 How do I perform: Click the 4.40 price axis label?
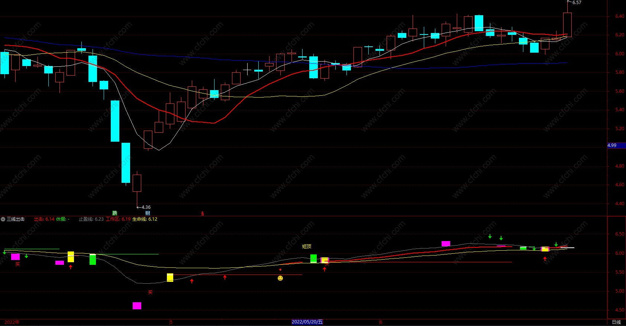pos(620,204)
